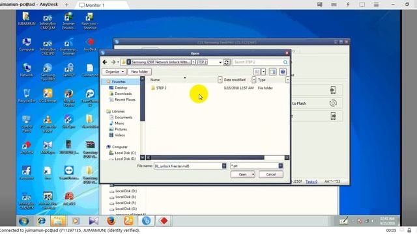This screenshot has width=417, height=234.
Task: Open the address bar history dropdown
Action: (220, 62)
